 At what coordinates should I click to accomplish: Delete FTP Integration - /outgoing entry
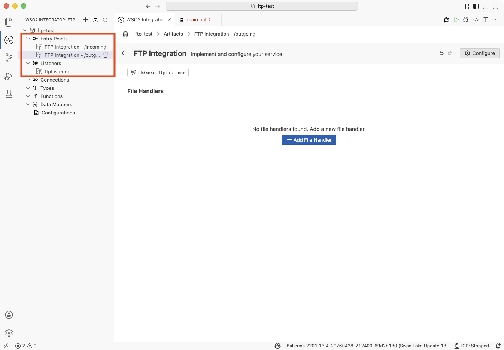click(x=106, y=55)
